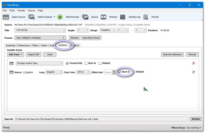Disable Burn In for 2_English track
The width and height of the screenshot is (205, 133).
point(120,72)
